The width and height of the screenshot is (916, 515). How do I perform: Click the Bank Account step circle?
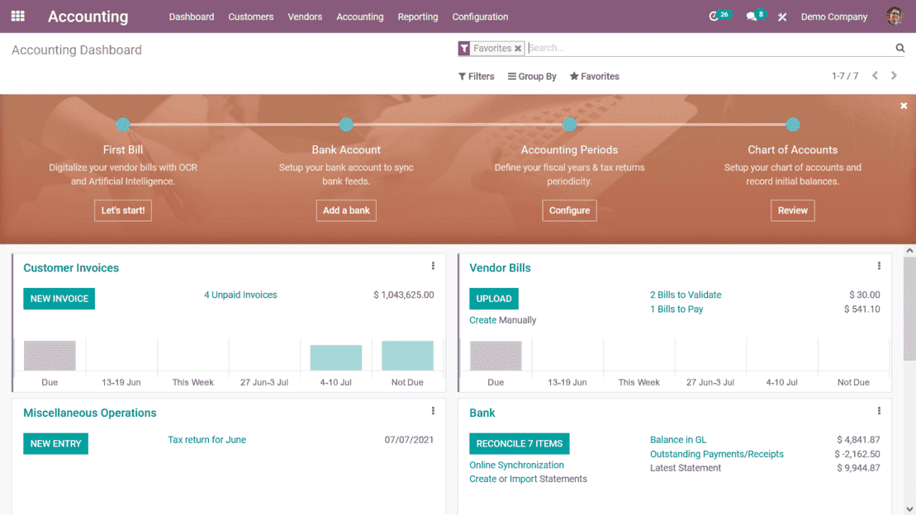coord(346,125)
